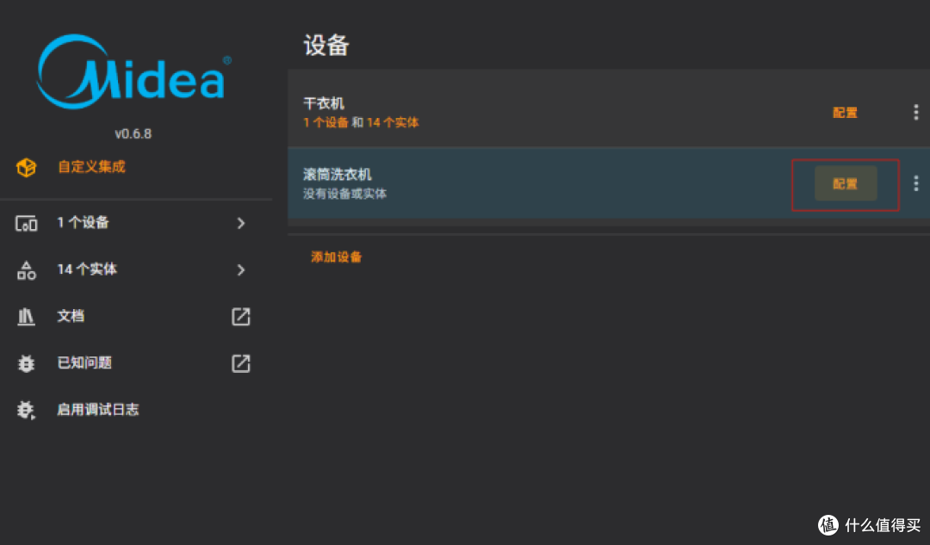Click the bug-play icon for 启用调试日志
The height and width of the screenshot is (545, 930).
pos(26,410)
